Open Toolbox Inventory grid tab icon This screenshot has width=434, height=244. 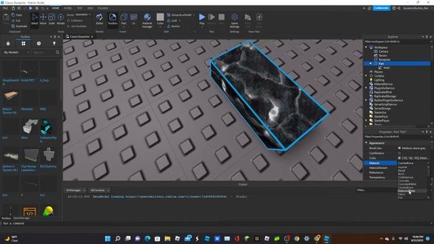pos(23,43)
